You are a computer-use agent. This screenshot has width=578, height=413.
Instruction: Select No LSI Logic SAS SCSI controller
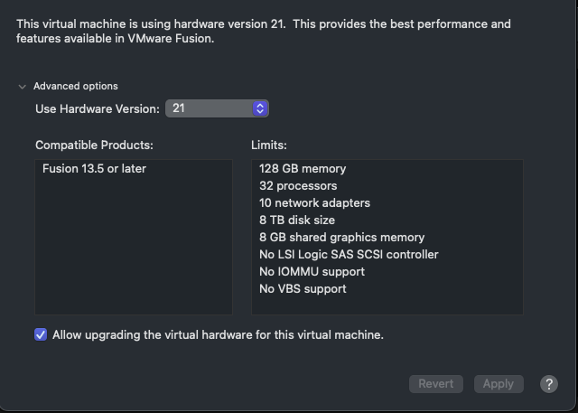pos(349,255)
